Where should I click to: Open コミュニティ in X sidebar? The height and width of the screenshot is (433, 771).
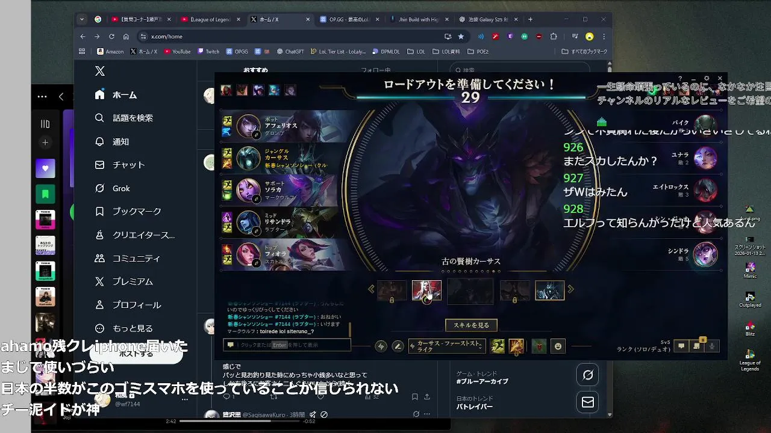coord(127,259)
